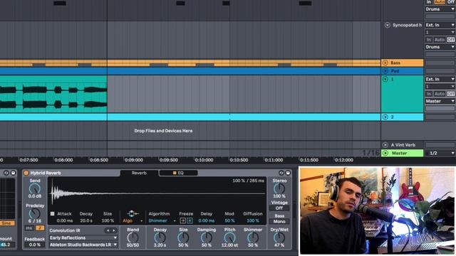Viewport: 456px width, 256px height.
Task: Click the webcam video overlay thumbnail
Action: (x=377, y=211)
